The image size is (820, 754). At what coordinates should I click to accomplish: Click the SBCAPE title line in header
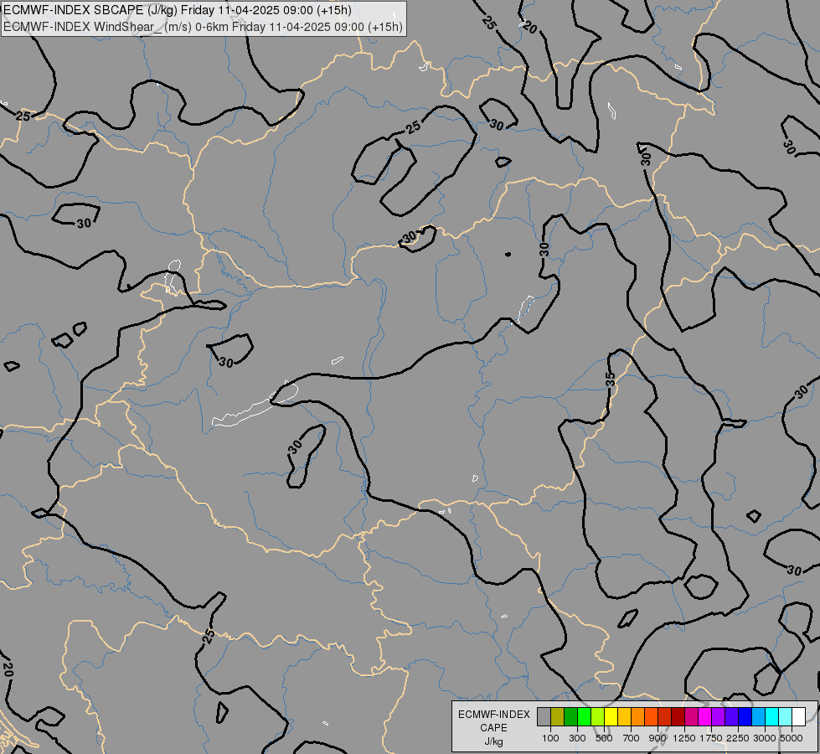pos(178,10)
